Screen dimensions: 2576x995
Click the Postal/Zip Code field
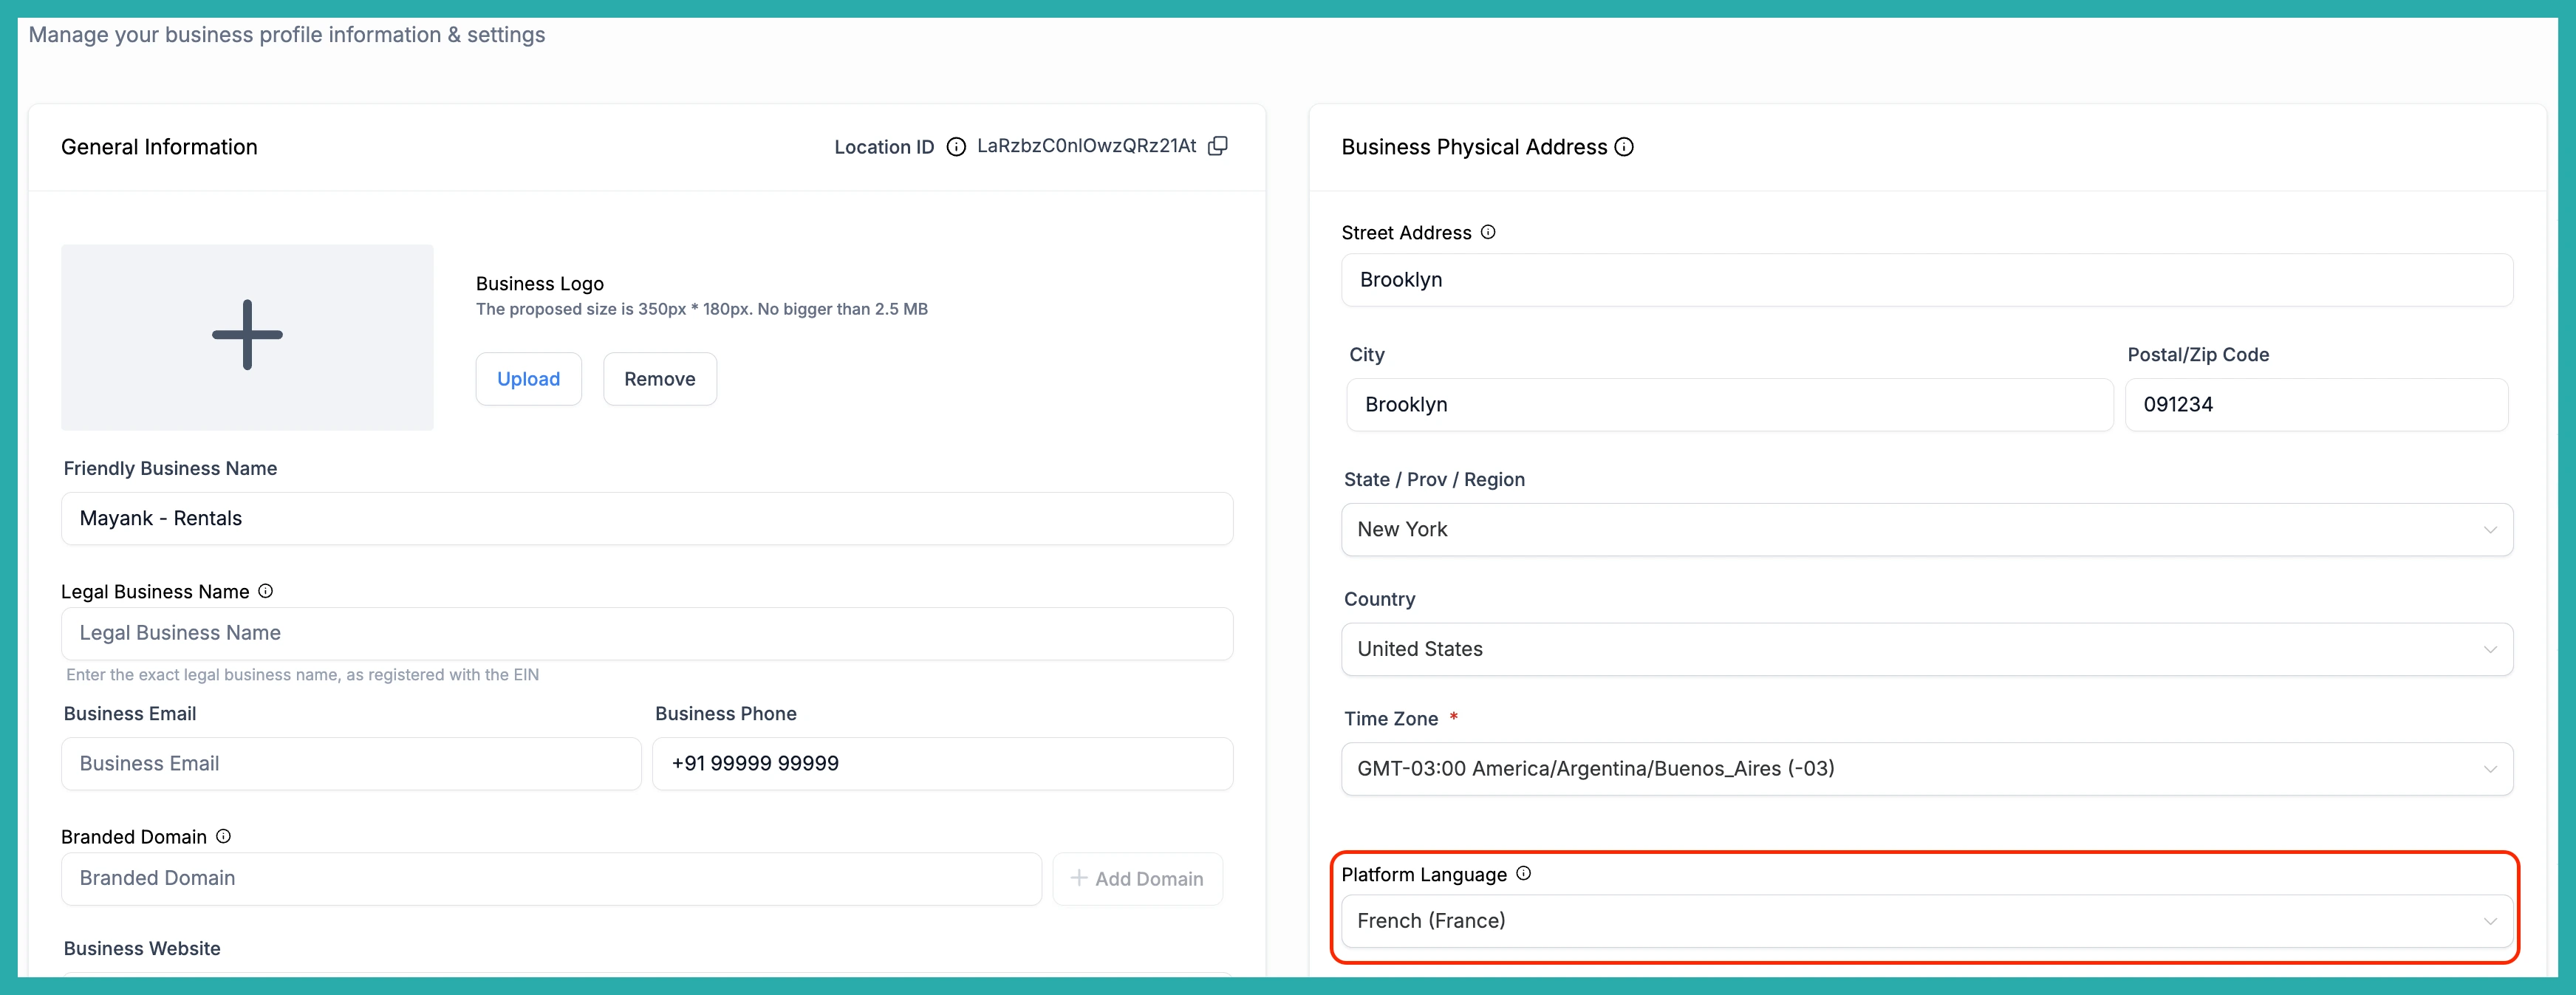click(2315, 405)
